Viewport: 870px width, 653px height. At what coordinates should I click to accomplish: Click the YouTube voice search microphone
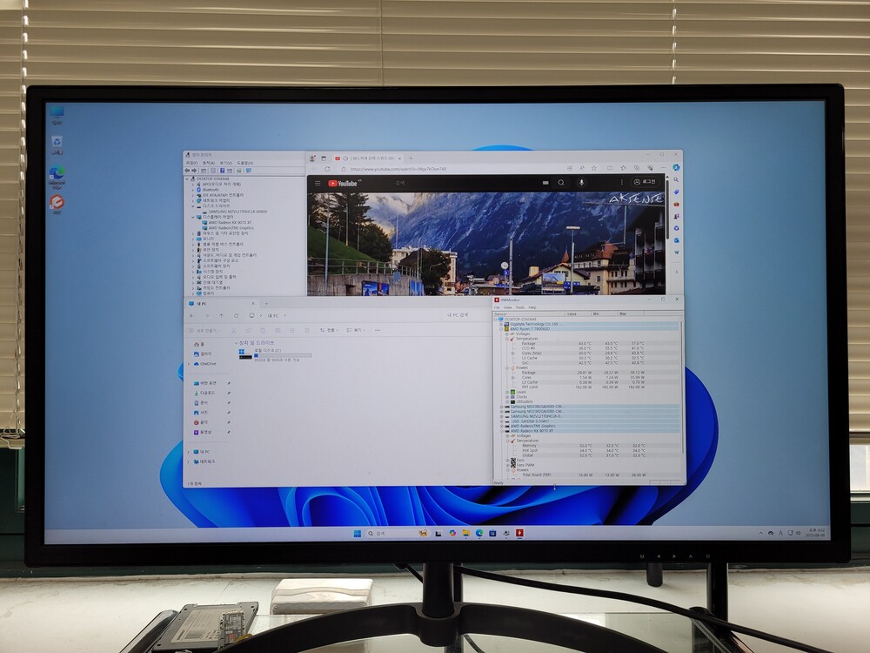(582, 183)
